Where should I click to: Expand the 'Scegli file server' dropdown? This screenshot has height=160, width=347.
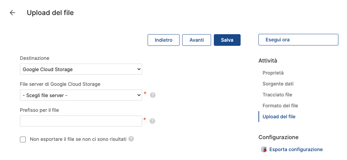click(x=81, y=95)
